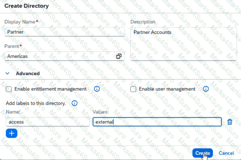This screenshot has height=160, width=241.
Task: Click the Enable user management label text
Action: pyautogui.click(x=167, y=89)
